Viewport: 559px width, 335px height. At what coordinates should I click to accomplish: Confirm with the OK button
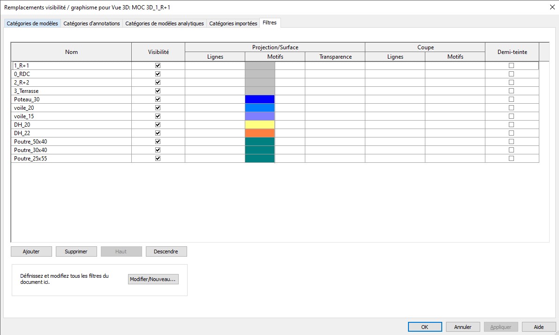coord(425,327)
